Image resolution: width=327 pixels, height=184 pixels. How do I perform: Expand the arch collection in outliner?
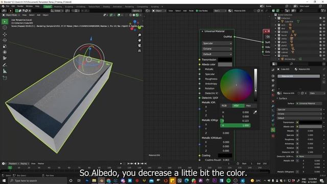tap(276, 25)
